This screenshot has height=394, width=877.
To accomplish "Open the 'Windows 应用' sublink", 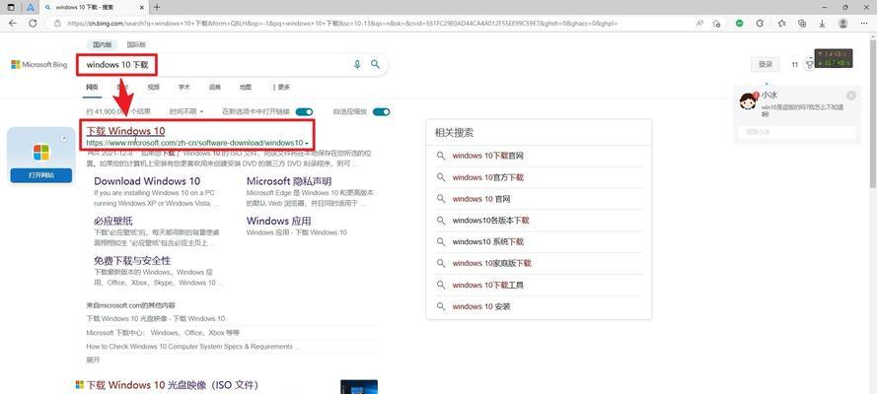I will click(279, 221).
